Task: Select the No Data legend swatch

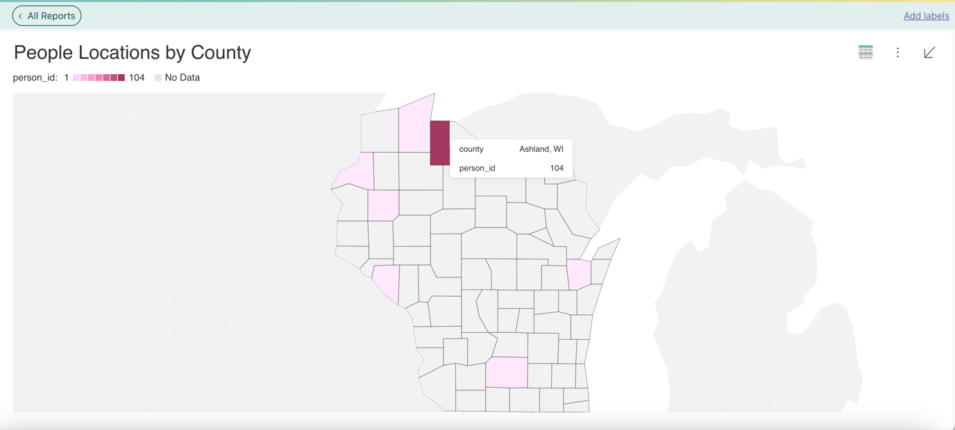Action: pos(158,77)
